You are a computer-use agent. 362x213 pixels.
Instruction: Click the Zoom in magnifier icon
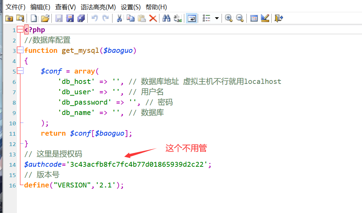tap(228, 18)
